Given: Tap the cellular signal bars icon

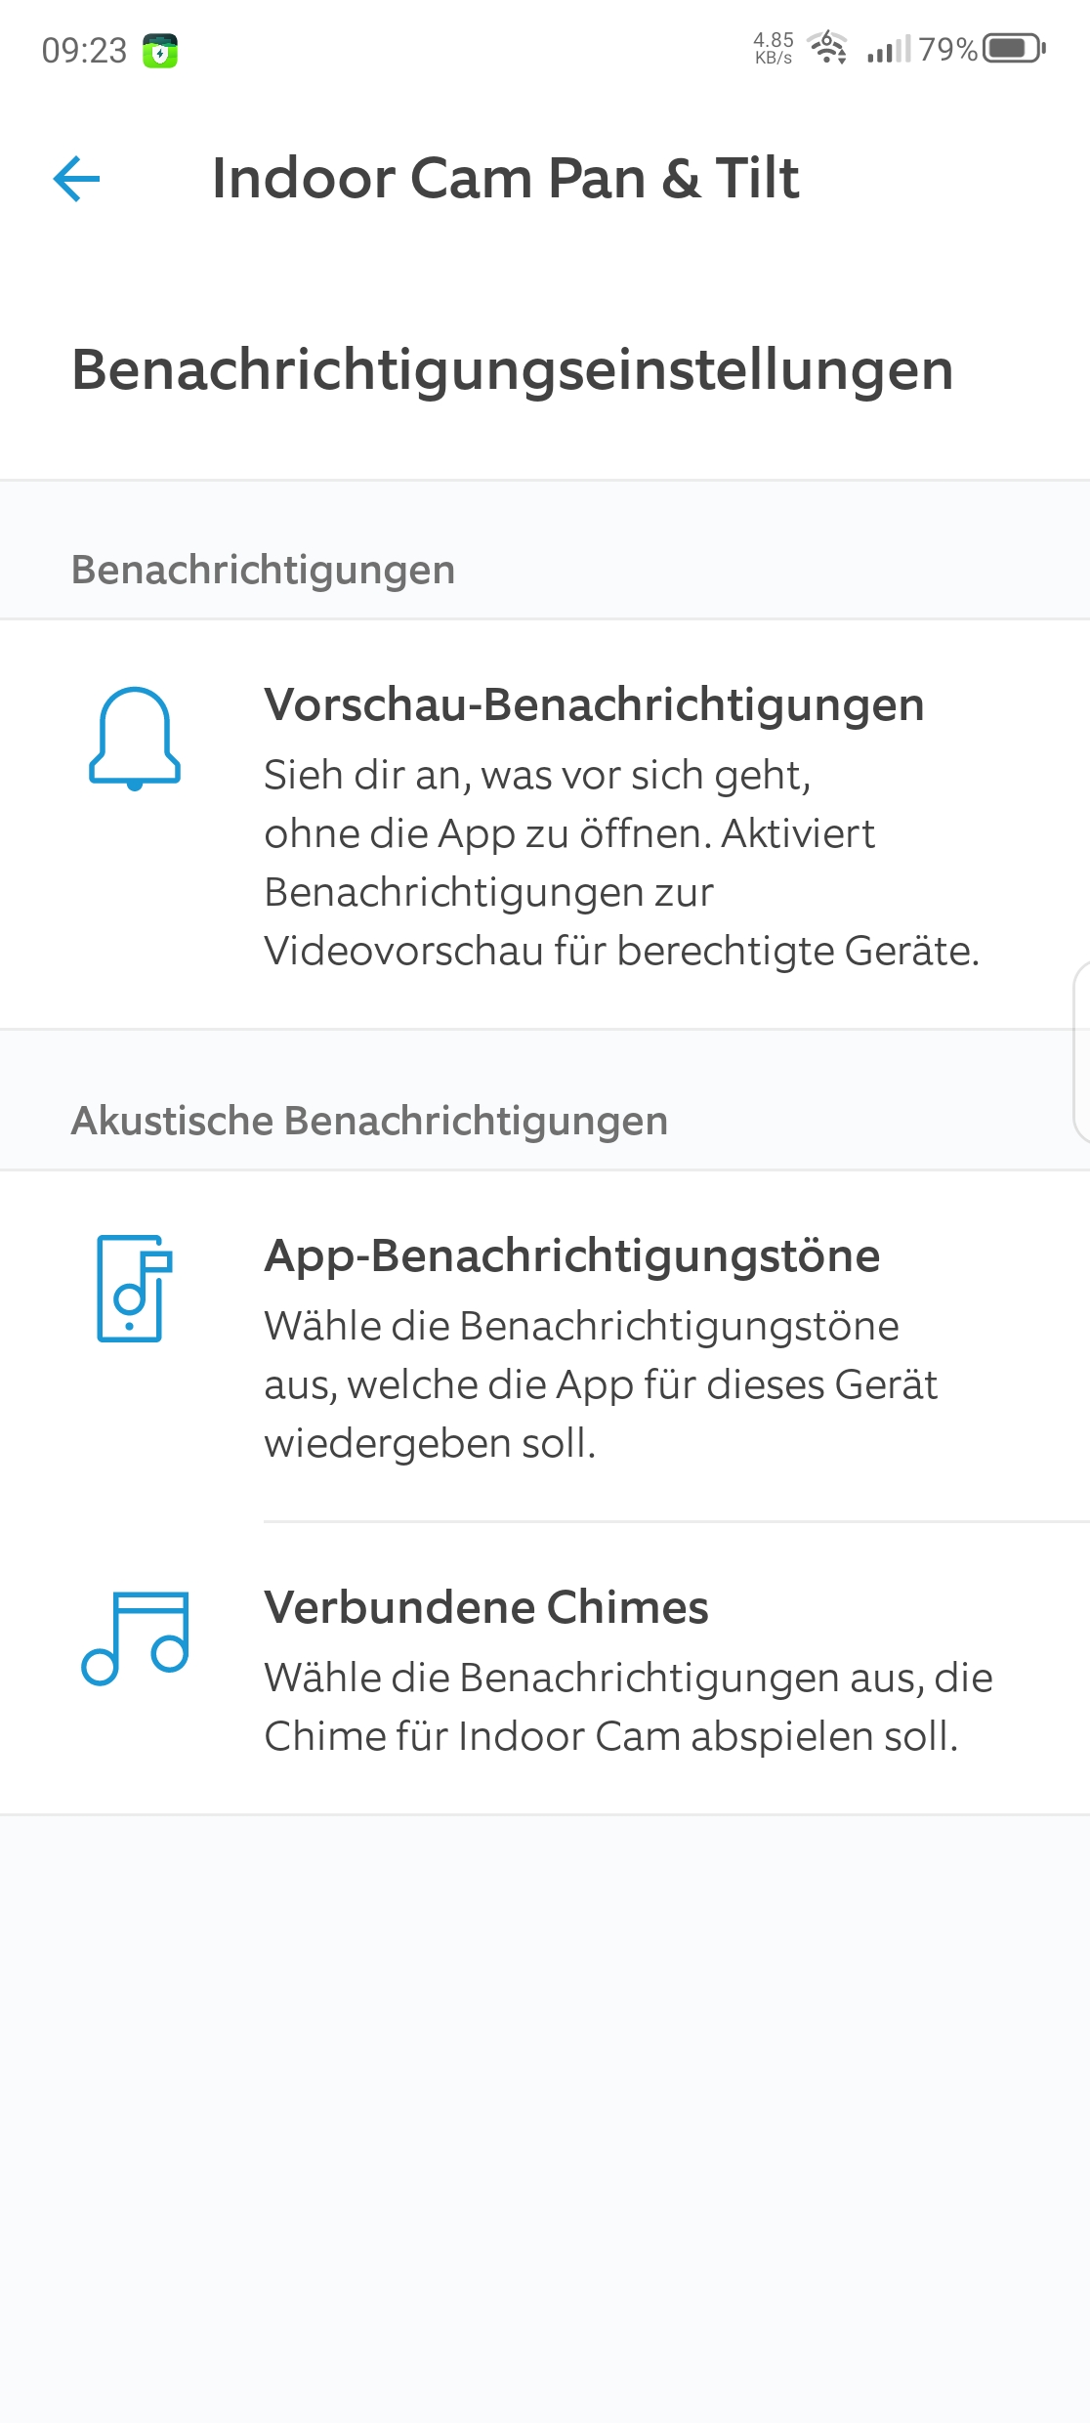Looking at the screenshot, I should [x=888, y=49].
